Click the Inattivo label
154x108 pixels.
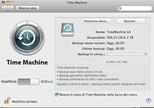pos(9,82)
